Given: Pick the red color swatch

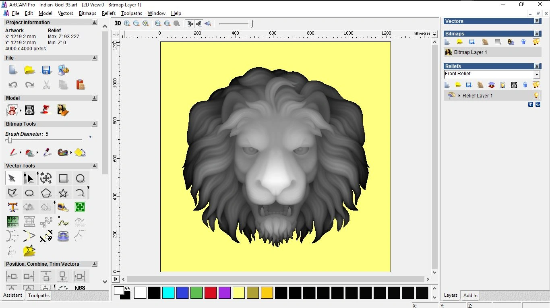Looking at the screenshot, I should [211, 293].
